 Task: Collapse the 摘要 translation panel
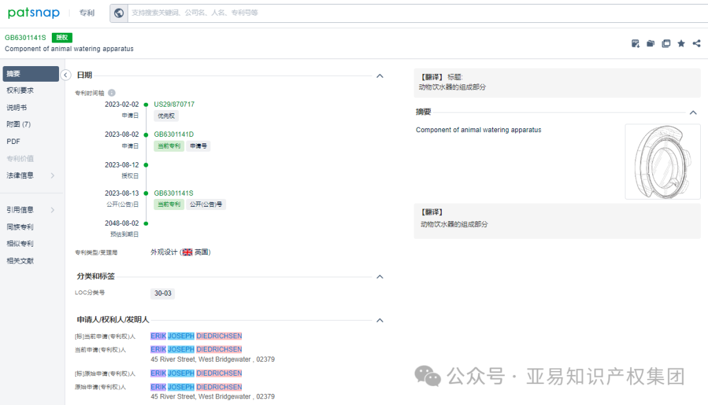[x=693, y=111]
